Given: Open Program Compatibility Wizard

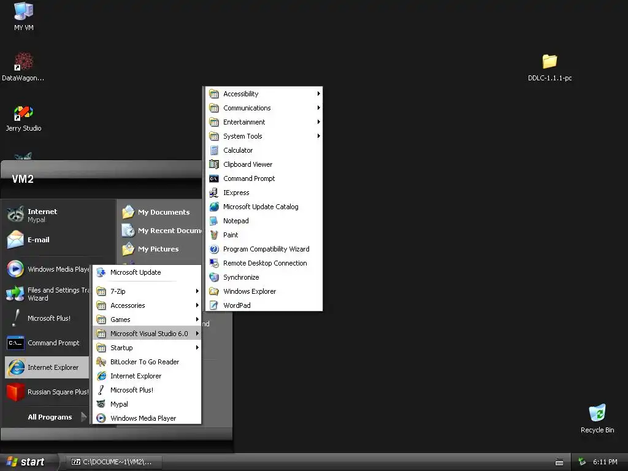Looking at the screenshot, I should tap(264, 249).
